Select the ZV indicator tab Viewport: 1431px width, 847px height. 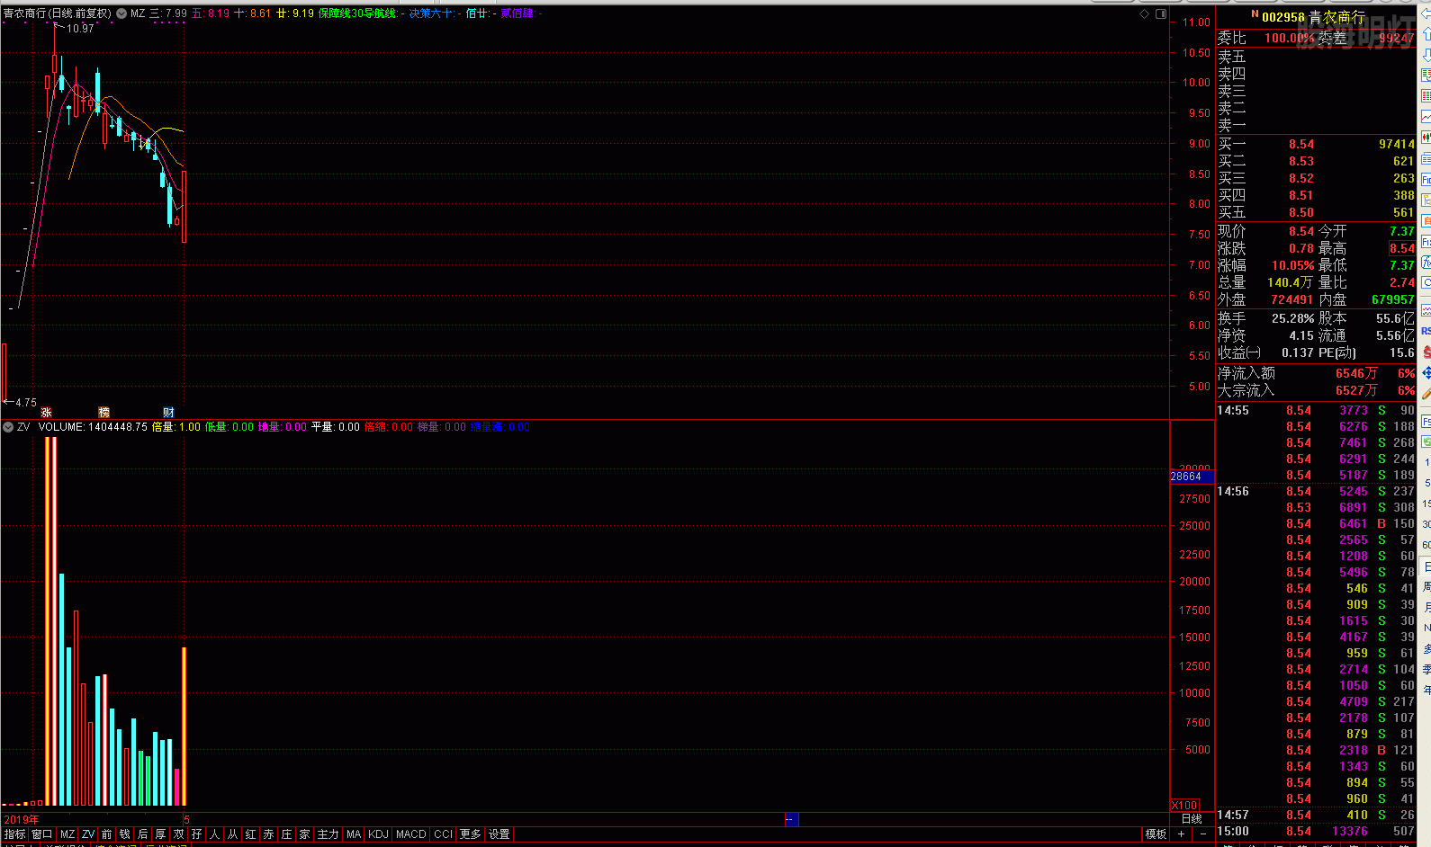[88, 834]
